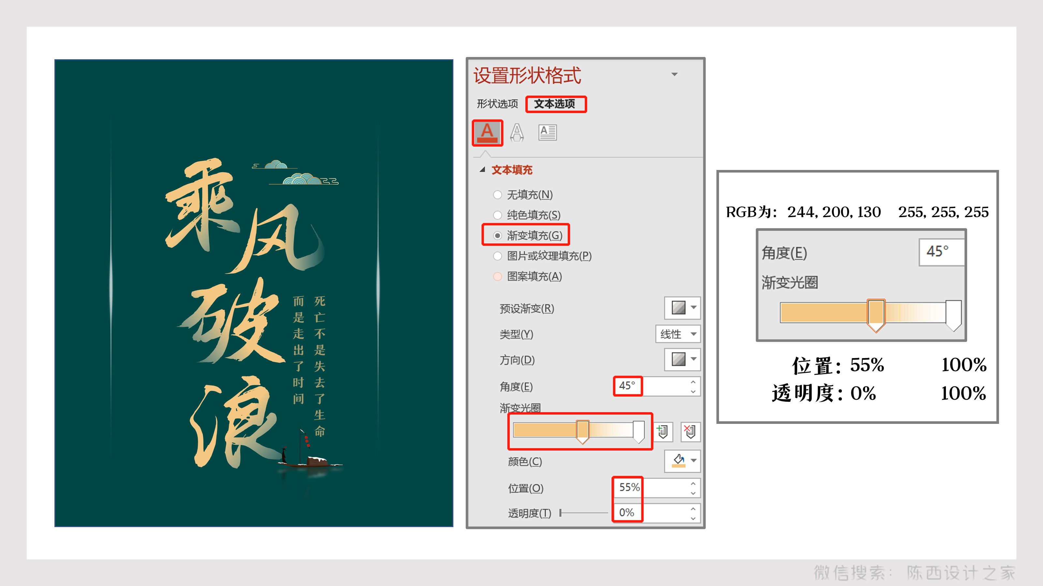
Task: Select the 纯色填充 solid fill option
Action: pos(498,215)
